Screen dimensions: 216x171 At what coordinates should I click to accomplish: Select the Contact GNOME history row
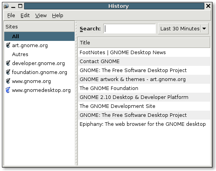tap(144, 61)
